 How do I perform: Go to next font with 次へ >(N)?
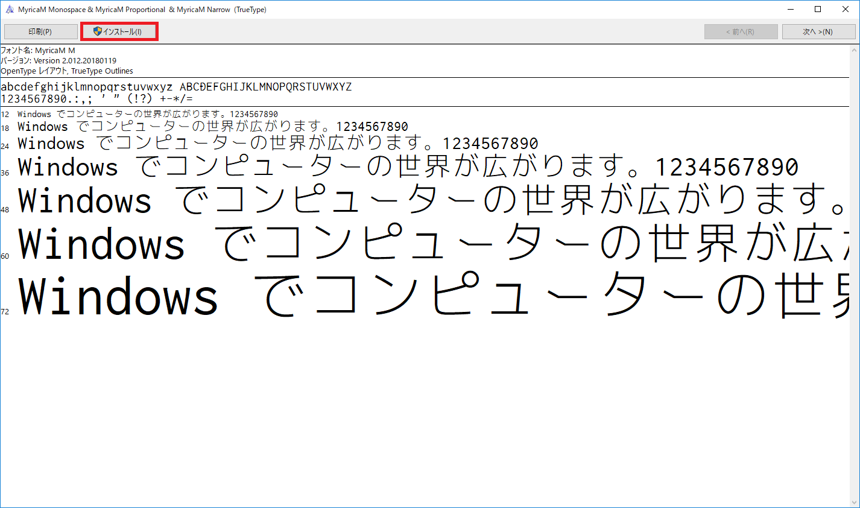pyautogui.click(x=818, y=31)
